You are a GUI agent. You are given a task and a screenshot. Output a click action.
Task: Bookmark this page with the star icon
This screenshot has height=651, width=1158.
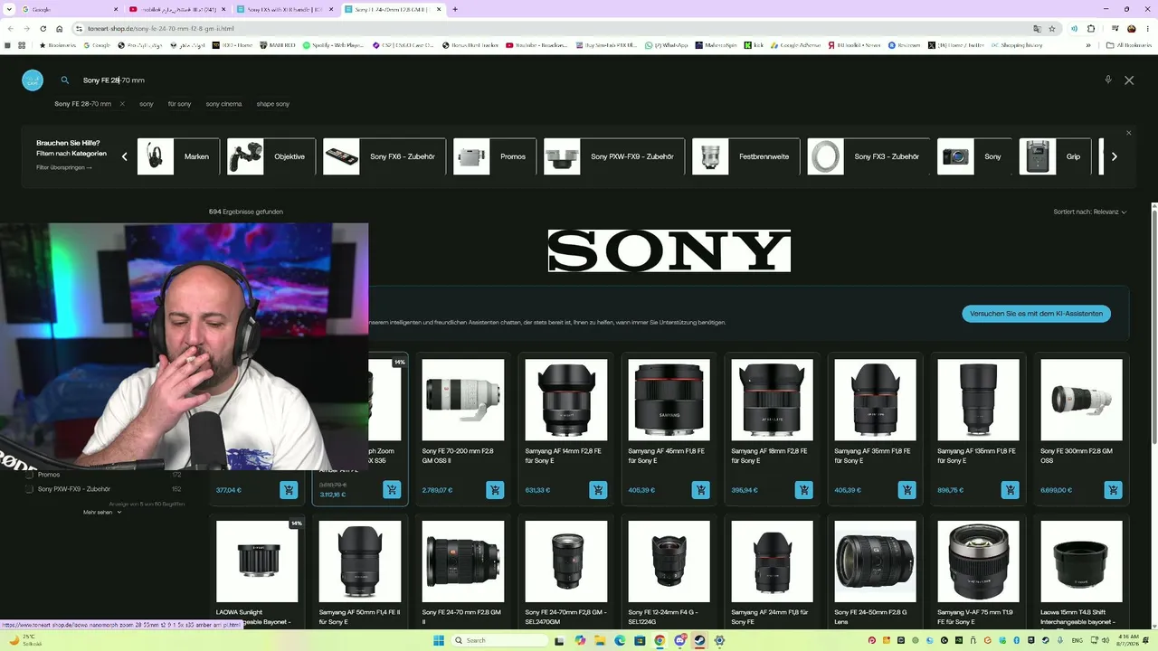[x=1052, y=29]
